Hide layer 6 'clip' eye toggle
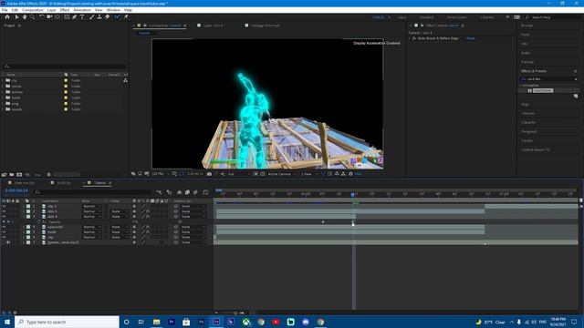This screenshot has height=328, width=584. [4, 237]
